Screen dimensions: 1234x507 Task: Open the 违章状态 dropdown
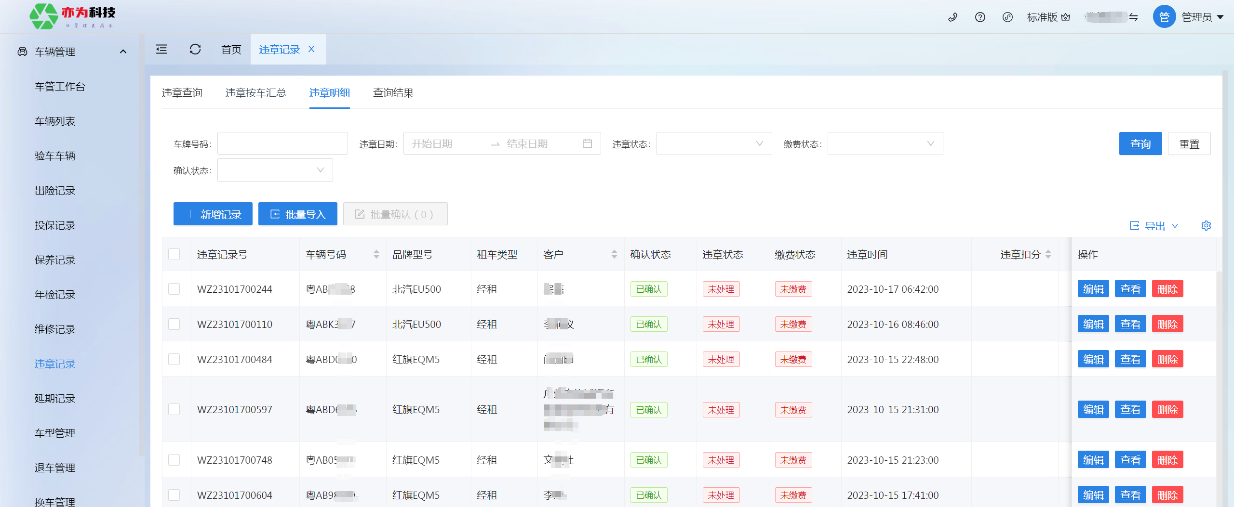tap(714, 143)
